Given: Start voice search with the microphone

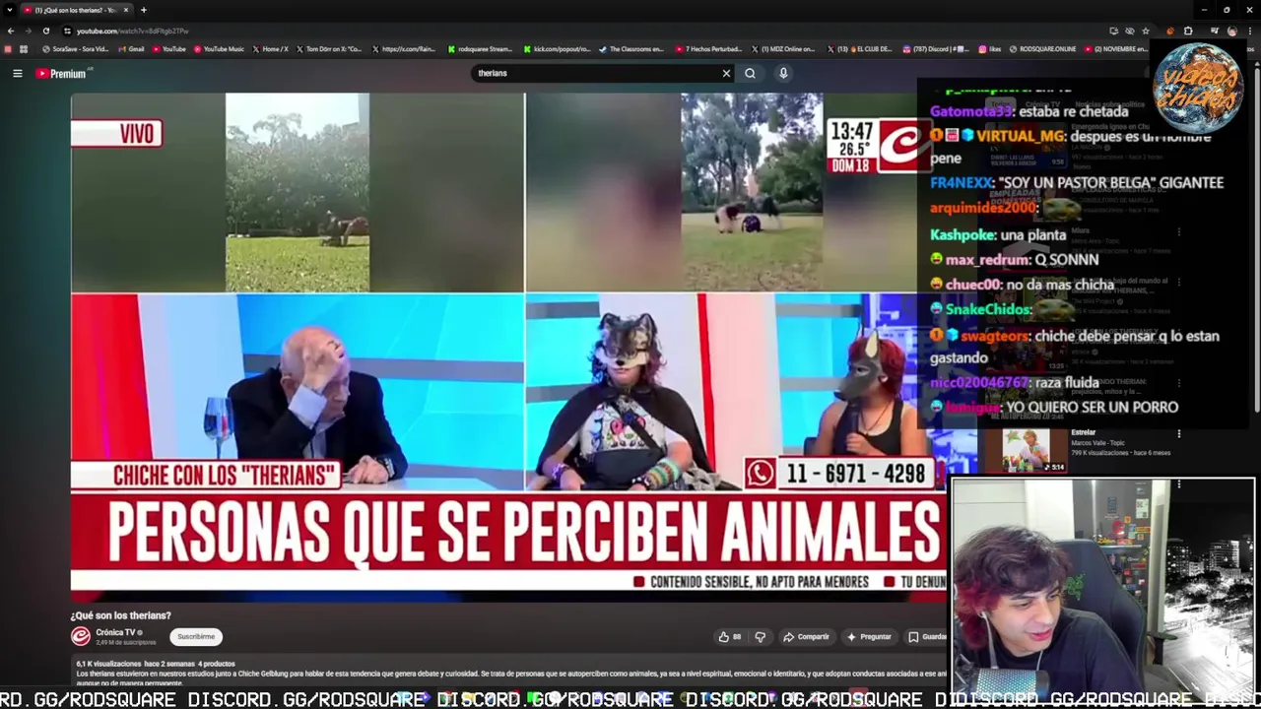Looking at the screenshot, I should pos(783,73).
